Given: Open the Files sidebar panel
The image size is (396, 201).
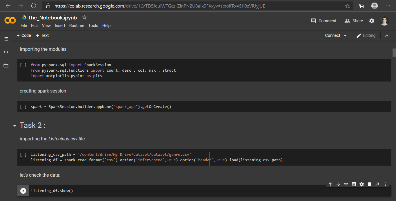Looking at the screenshot, I should point(6,66).
